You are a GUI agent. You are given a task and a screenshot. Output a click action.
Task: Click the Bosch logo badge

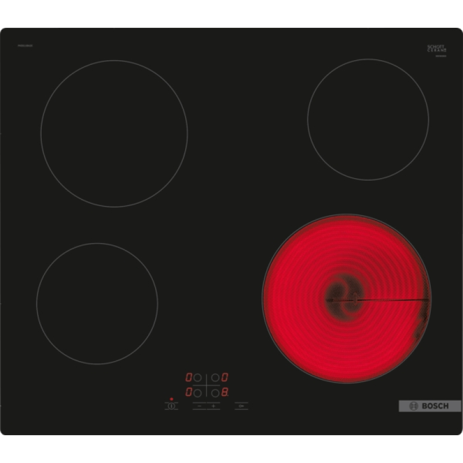(x=429, y=406)
